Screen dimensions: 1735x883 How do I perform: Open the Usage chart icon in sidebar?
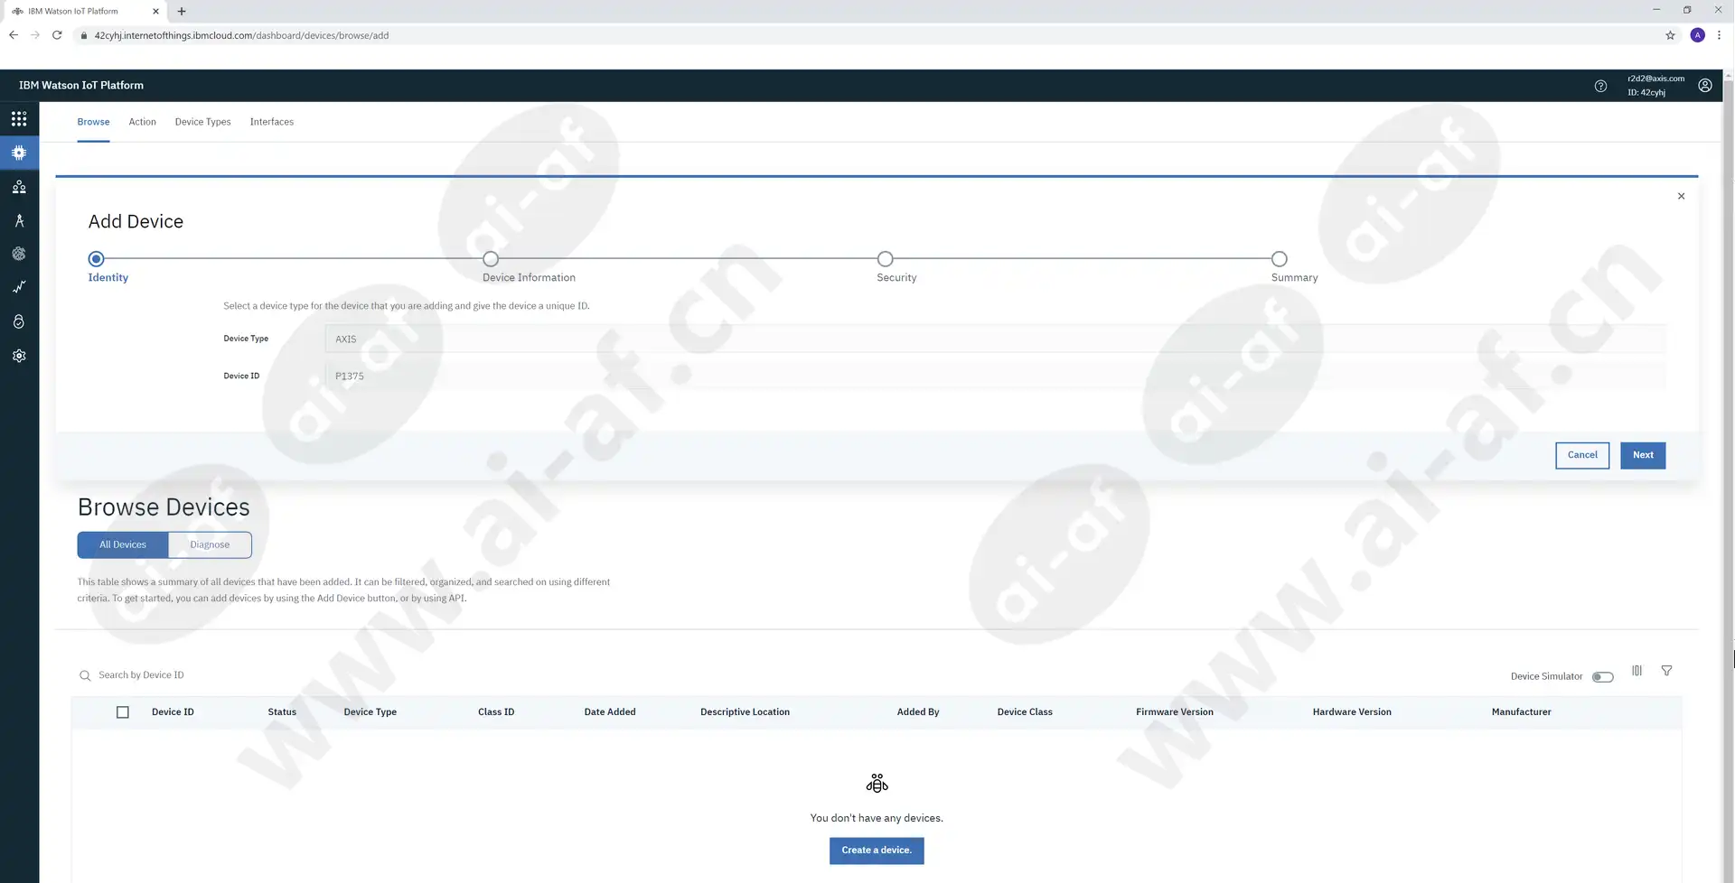pyautogui.click(x=19, y=287)
